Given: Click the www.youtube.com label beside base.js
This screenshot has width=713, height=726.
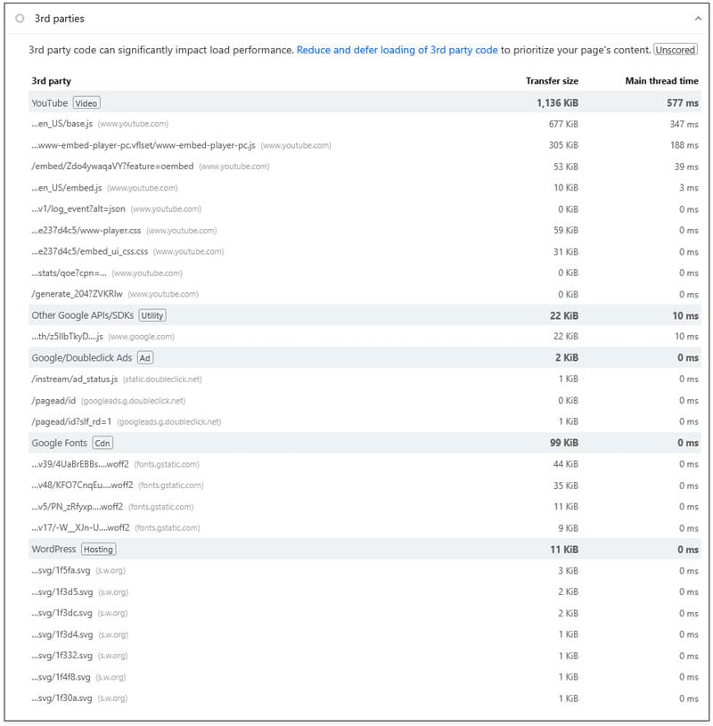Looking at the screenshot, I should pos(132,124).
